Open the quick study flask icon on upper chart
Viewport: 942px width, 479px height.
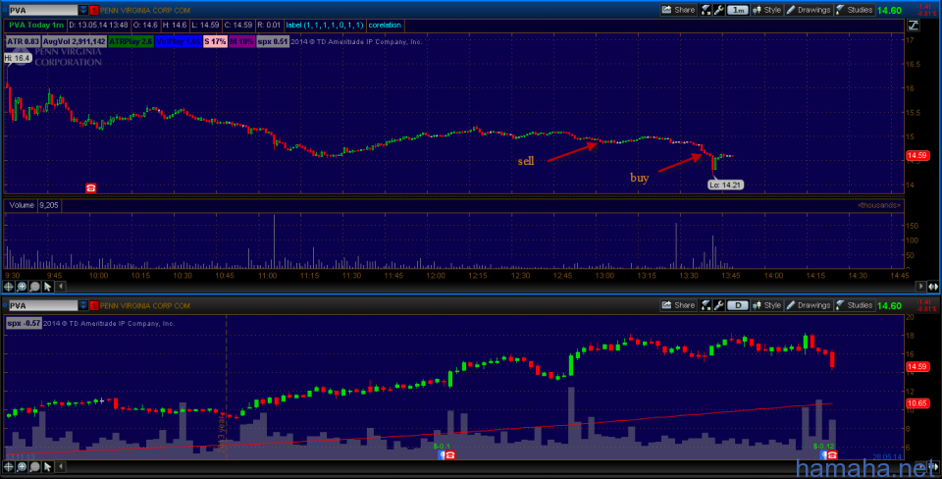706,10
